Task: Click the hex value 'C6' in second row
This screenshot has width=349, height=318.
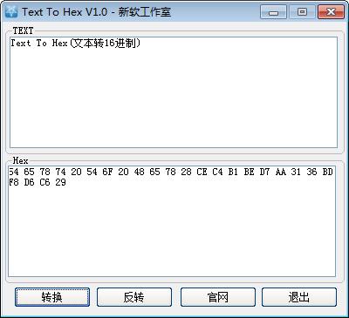Action: (44, 182)
